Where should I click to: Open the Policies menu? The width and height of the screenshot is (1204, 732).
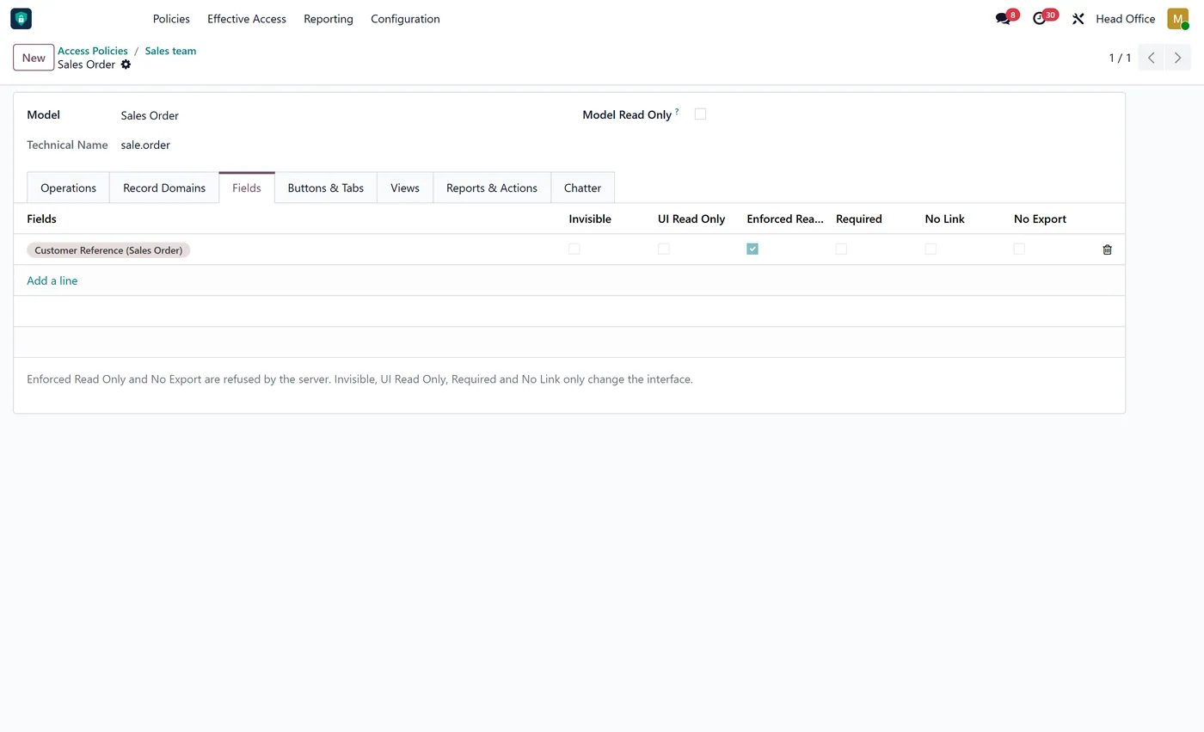(171, 18)
